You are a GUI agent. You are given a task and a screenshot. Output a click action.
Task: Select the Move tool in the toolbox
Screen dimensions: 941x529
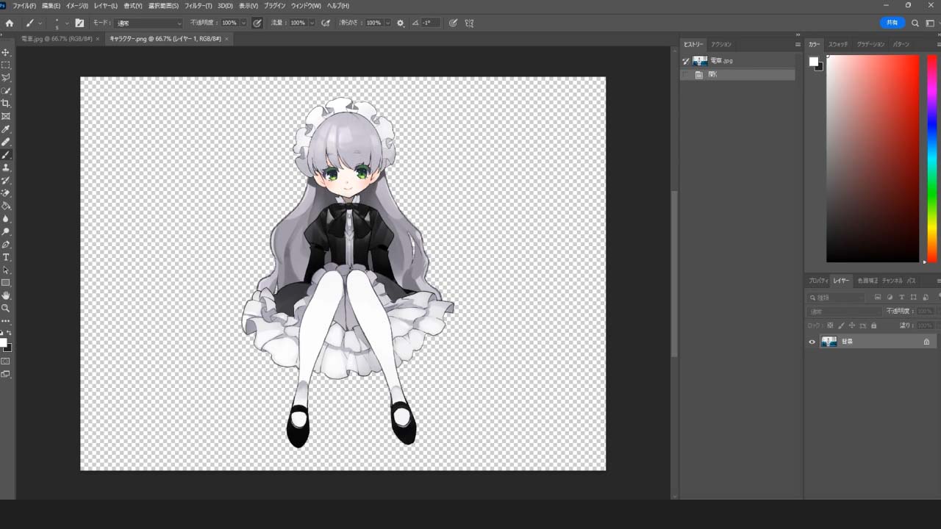click(6, 52)
